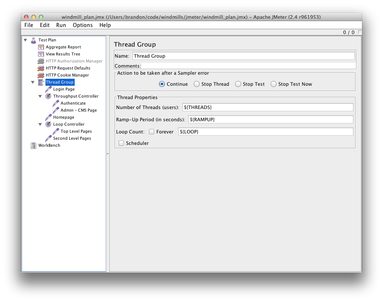Image resolution: width=383 pixels, height=302 pixels.
Task: Open the Run menu
Action: click(61, 25)
